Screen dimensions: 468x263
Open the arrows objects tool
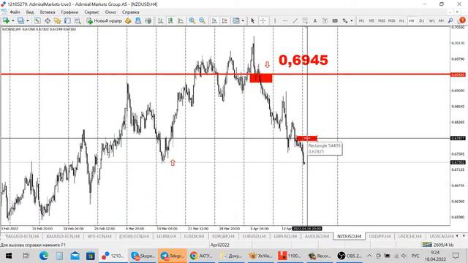click(x=345, y=20)
